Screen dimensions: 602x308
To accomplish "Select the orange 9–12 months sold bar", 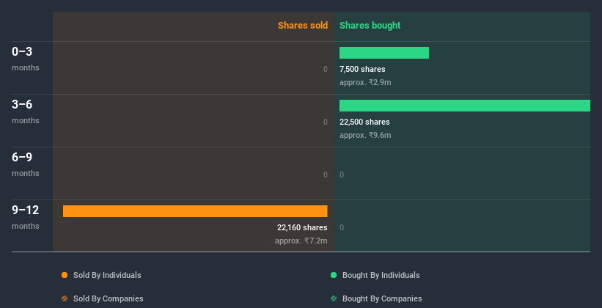I will coord(195,211).
